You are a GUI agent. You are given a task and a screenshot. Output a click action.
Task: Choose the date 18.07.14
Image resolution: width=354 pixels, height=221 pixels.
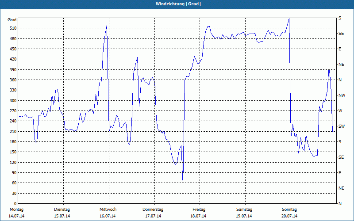(x=198, y=216)
